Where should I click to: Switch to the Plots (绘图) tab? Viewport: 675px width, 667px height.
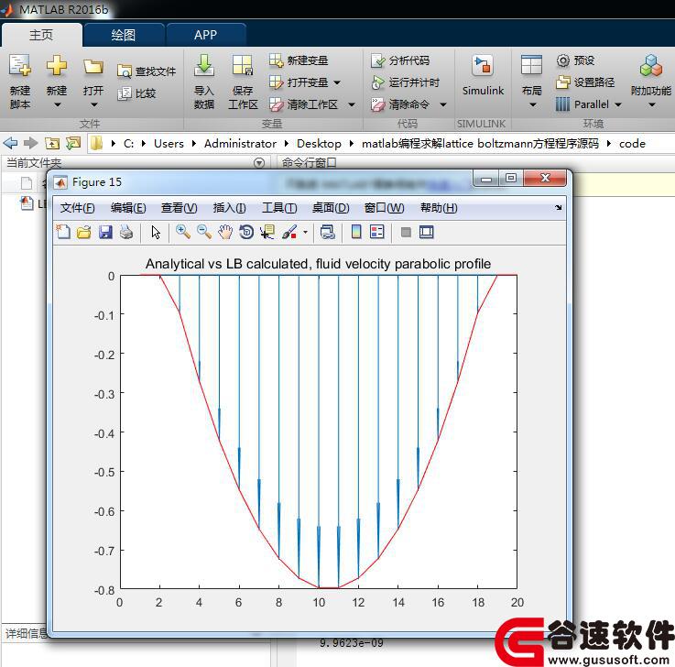click(x=124, y=35)
